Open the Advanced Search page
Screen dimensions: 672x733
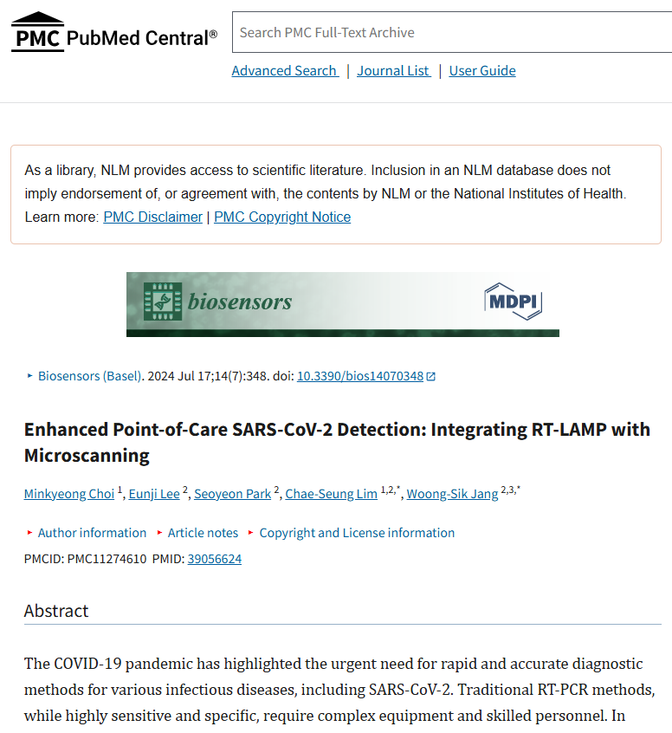[x=285, y=70]
